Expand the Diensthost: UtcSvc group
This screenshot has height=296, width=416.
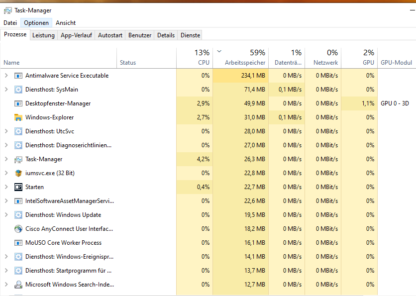6,131
